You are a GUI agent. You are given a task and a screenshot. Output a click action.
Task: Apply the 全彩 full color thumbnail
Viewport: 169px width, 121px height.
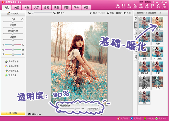157,68
